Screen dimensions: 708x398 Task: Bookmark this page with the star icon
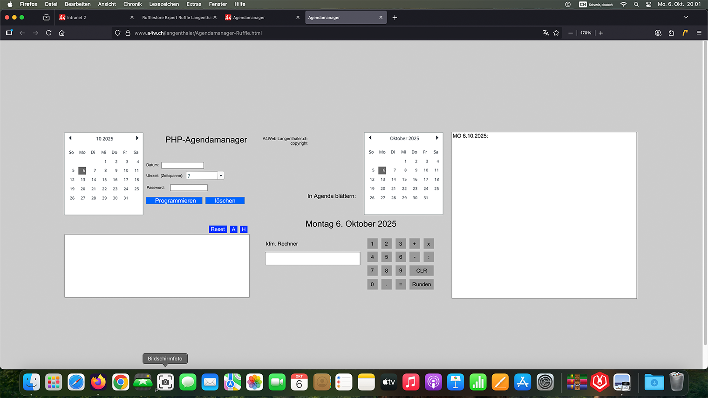tap(556, 33)
